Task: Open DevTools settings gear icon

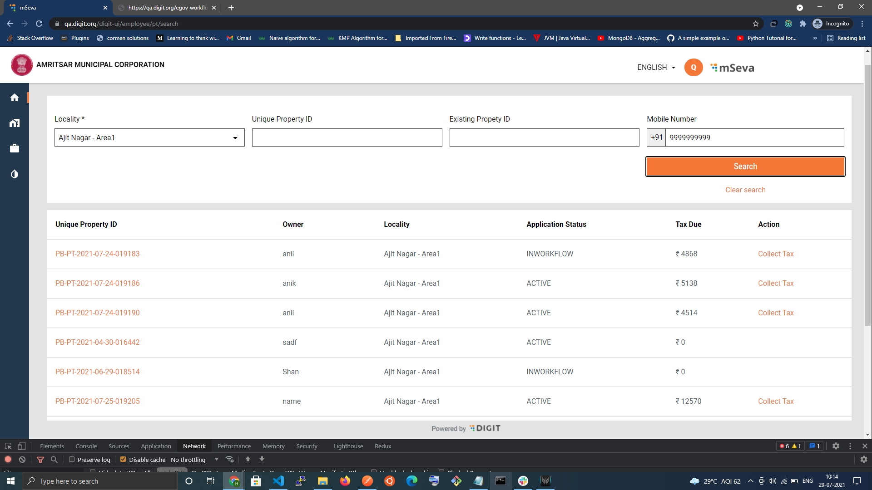Action: coord(836,446)
